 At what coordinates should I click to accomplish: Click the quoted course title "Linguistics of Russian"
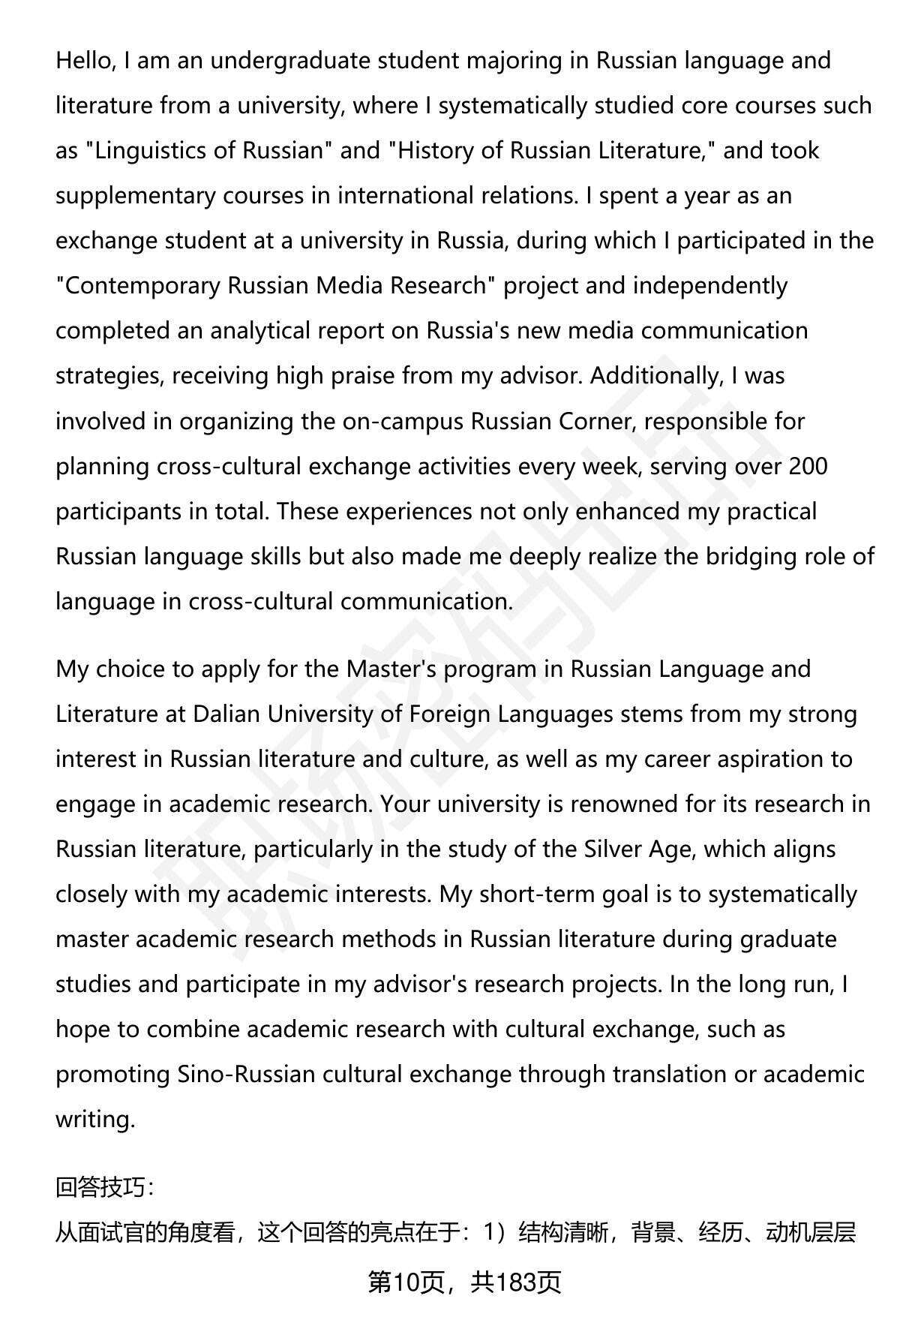coord(209,150)
